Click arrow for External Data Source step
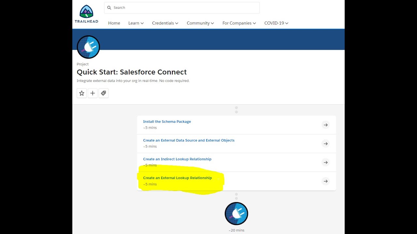The image size is (417, 234). (x=325, y=144)
